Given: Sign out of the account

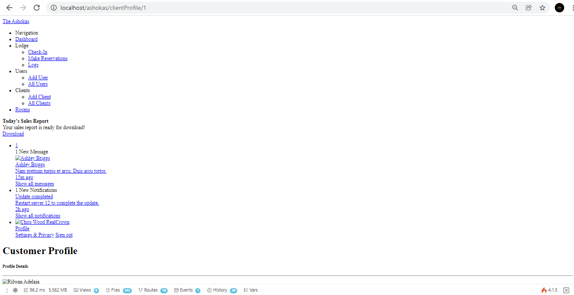Looking at the screenshot, I should pos(64,235).
